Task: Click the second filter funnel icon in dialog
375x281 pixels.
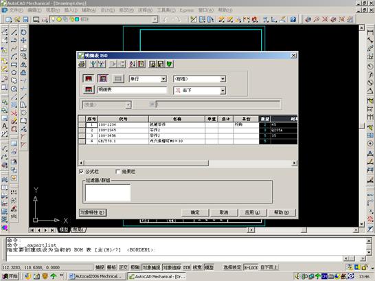Action: click(x=102, y=64)
